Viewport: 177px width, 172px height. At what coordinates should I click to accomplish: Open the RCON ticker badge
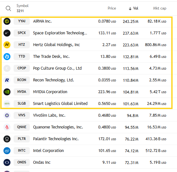pyautogui.click(x=22, y=80)
